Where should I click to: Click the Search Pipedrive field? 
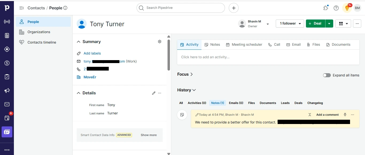pyautogui.click(x=181, y=8)
